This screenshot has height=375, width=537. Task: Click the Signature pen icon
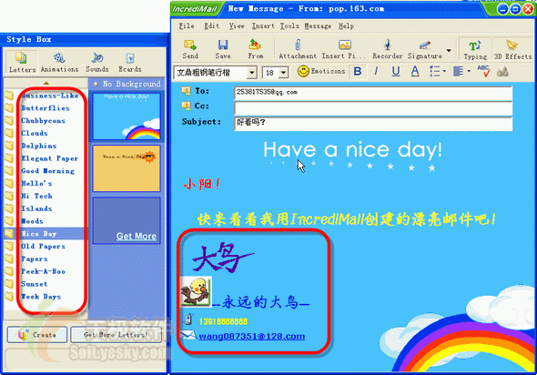pos(425,46)
